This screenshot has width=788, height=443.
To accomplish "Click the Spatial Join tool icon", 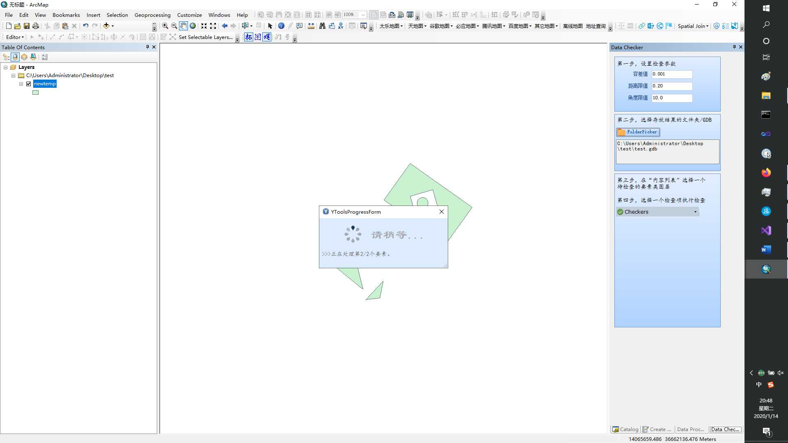I will (693, 25).
